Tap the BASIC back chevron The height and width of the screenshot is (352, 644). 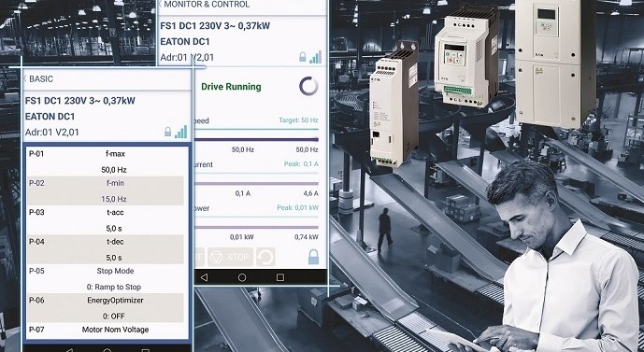[24, 78]
